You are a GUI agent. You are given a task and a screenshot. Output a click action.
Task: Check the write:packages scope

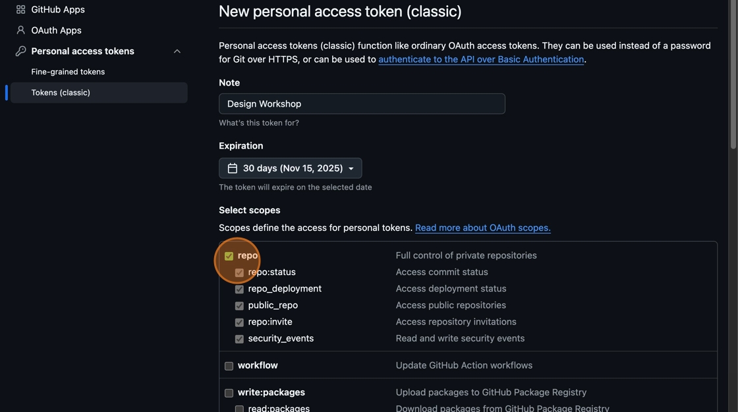coord(229,393)
